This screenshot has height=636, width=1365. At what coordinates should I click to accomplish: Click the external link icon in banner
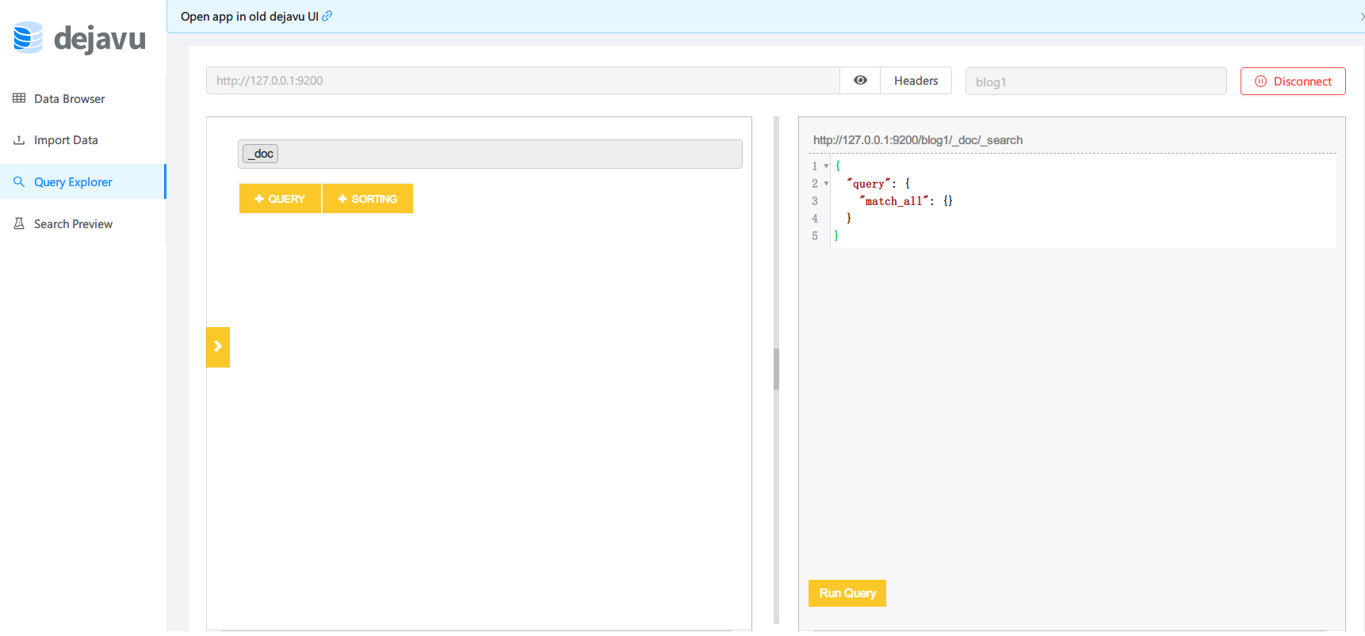[327, 16]
